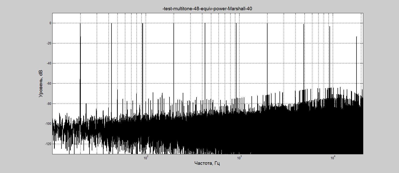The image size is (399, 173).
Task: Click the y-axis tick label '-80'
Action: 49,104
